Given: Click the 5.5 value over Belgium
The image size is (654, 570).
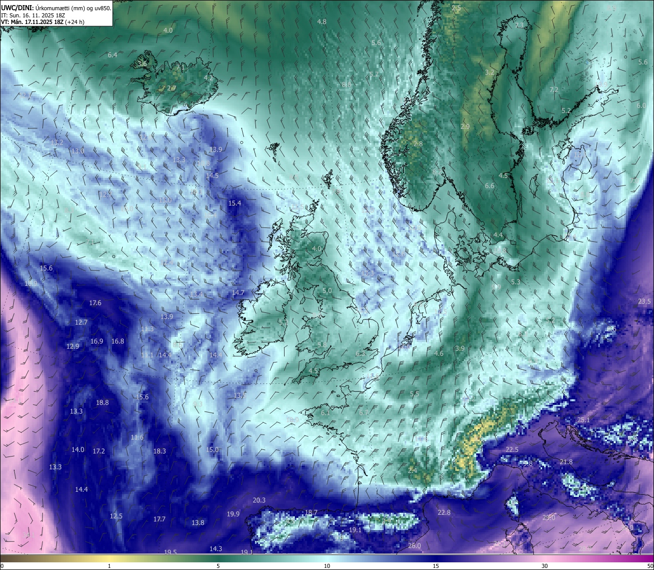Looking at the screenshot, I should 414,394.
